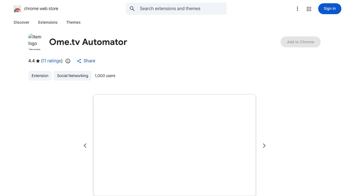Viewport: 349px width, 196px height.
Task: Click the Chrome Web Store logo icon
Action: tap(17, 9)
